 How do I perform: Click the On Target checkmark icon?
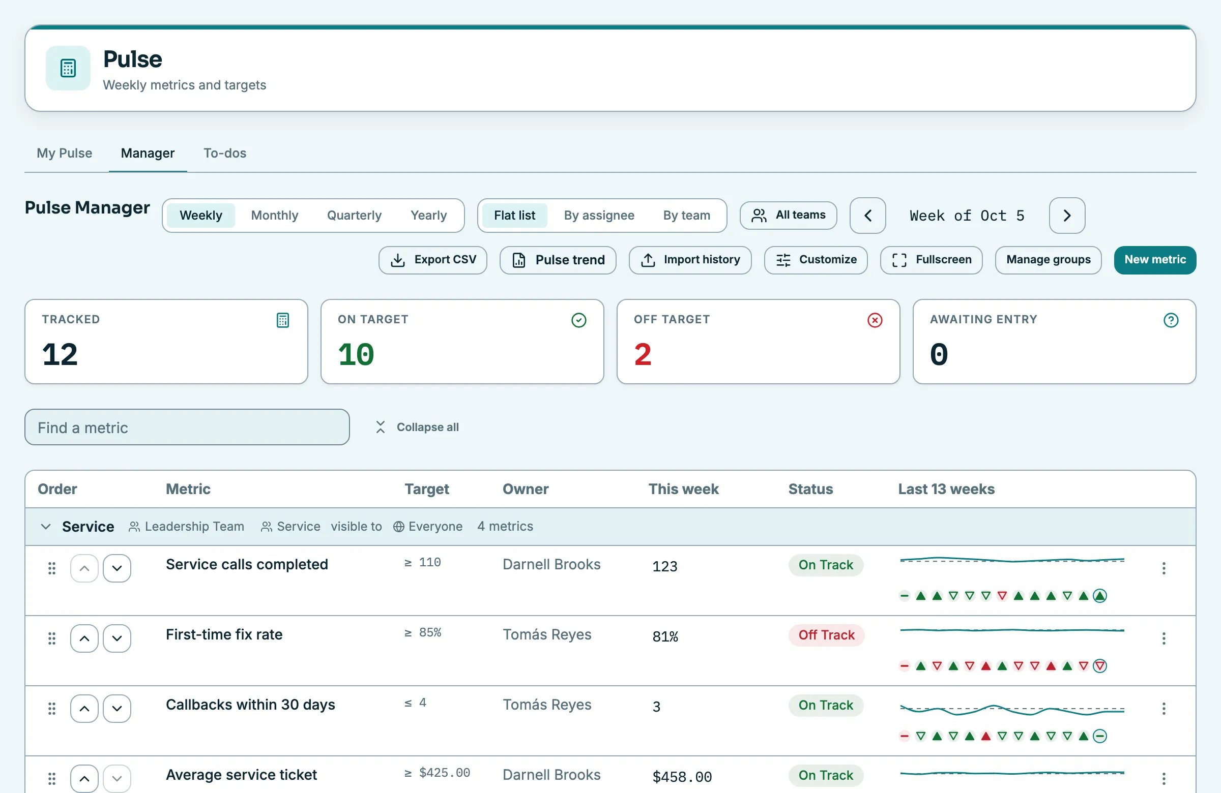[x=578, y=320]
